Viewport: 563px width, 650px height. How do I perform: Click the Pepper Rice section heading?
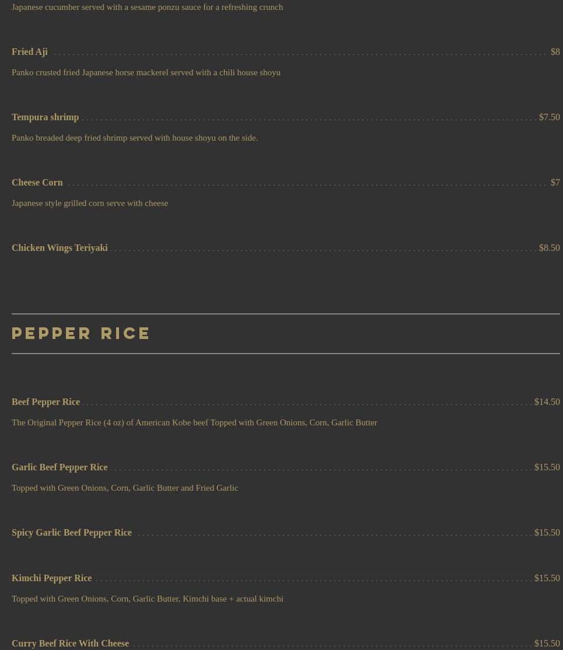(81, 333)
